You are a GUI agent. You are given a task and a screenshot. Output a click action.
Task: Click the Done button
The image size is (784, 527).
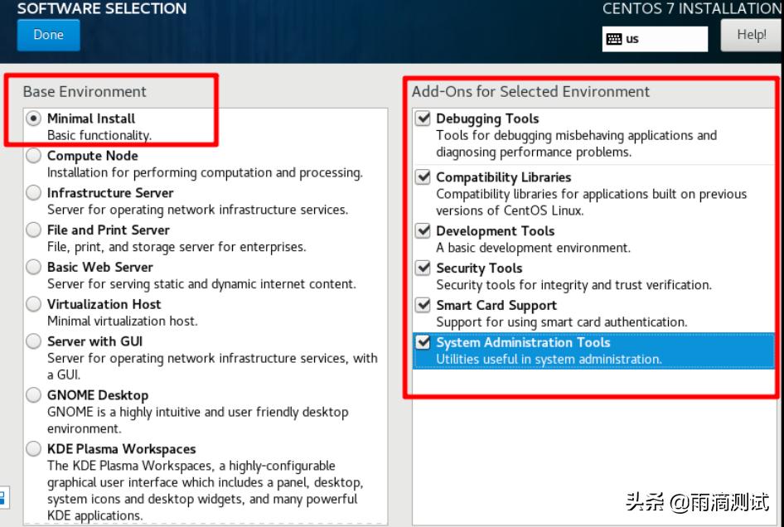click(48, 36)
